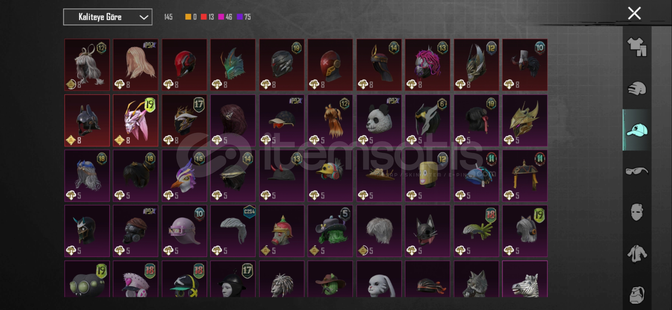Viewport: 672px width, 310px height.
Task: Select the cap headgear category icon
Action: 637,130
